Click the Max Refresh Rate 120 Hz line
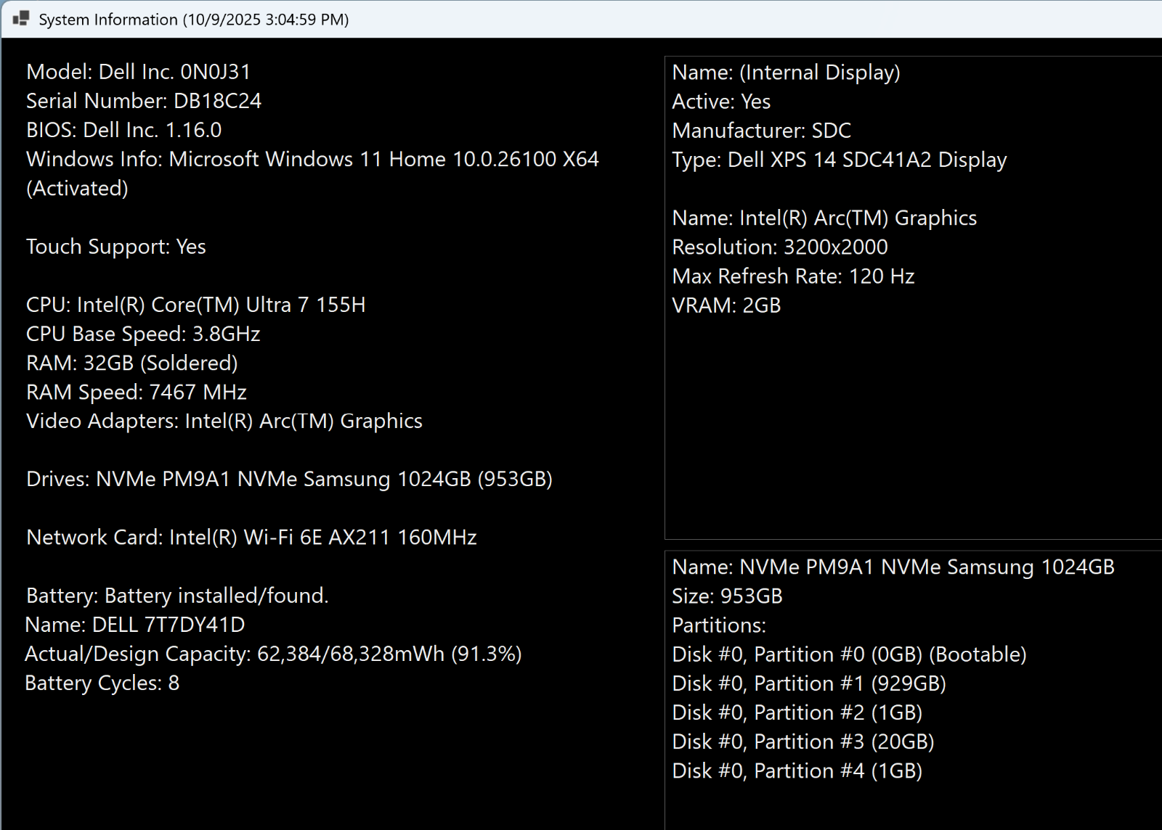1162x830 pixels. tap(792, 276)
